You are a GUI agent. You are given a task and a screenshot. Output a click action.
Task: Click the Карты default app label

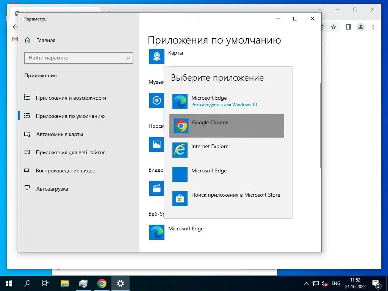point(175,53)
